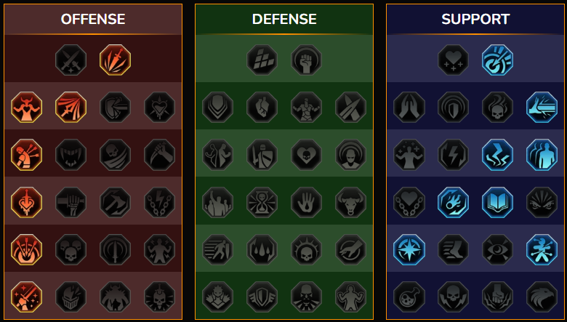Select the eagle head Support mastery
The image size is (567, 322).
coord(542,297)
